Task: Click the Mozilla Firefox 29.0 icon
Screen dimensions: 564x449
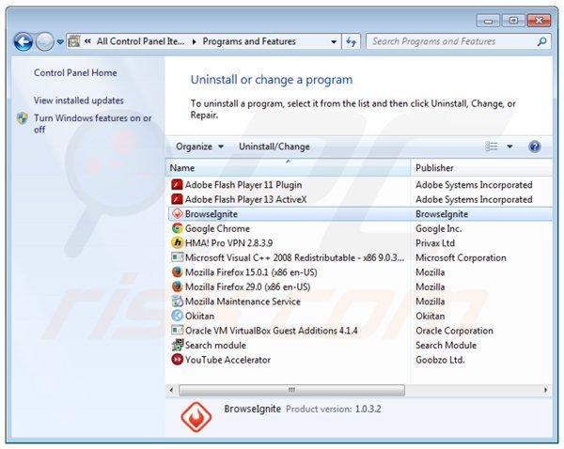Action: point(177,286)
